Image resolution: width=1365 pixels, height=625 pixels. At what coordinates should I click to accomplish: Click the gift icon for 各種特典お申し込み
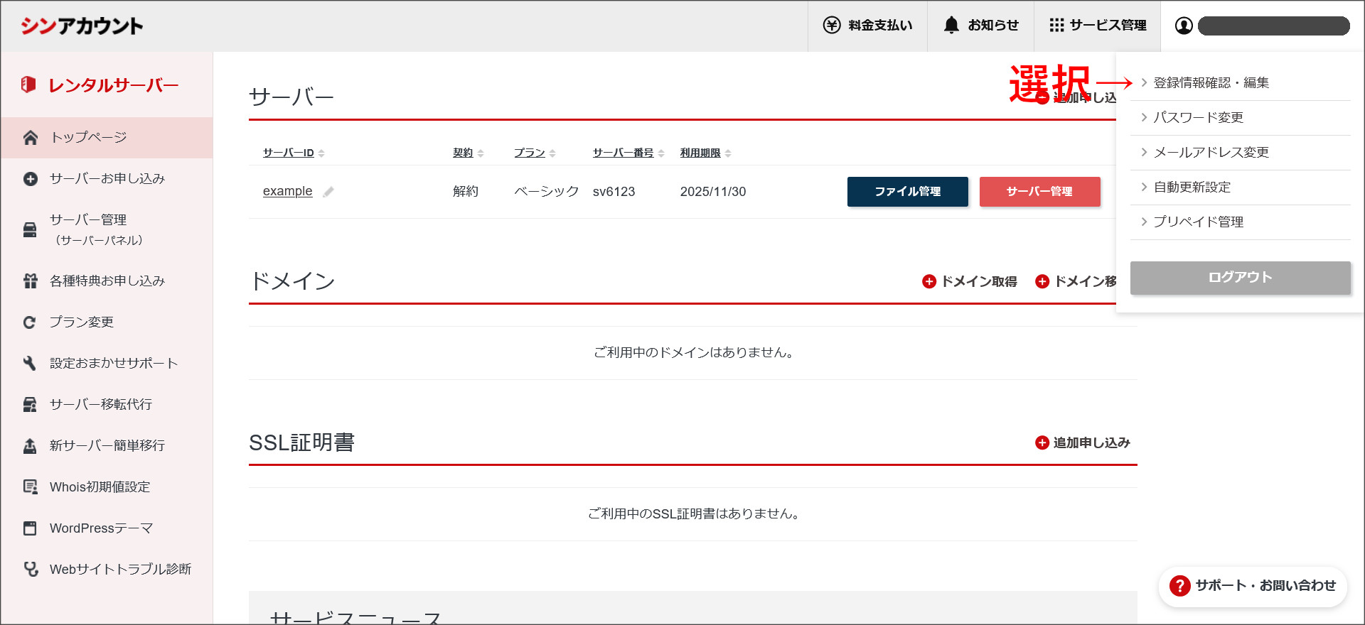(30, 281)
